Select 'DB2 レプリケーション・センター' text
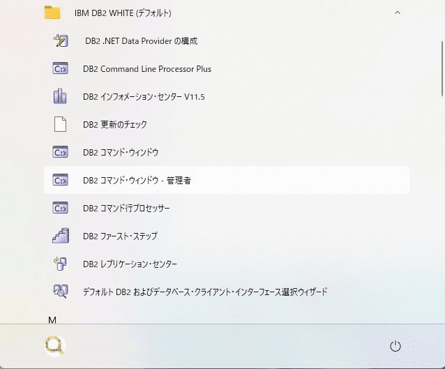This screenshot has height=369, width=445. [x=130, y=264]
